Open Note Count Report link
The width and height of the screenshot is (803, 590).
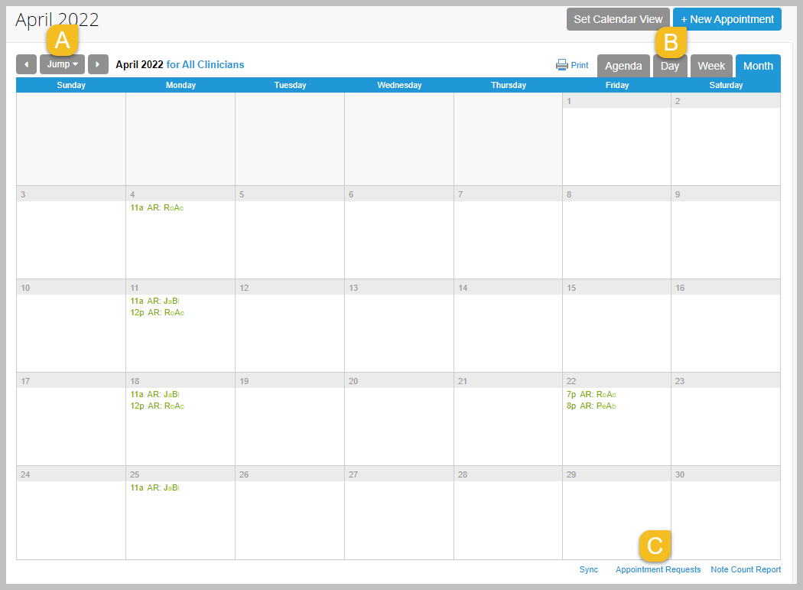coord(746,569)
